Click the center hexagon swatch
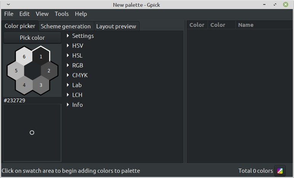The width and height of the screenshot is (294, 178). click(32, 71)
